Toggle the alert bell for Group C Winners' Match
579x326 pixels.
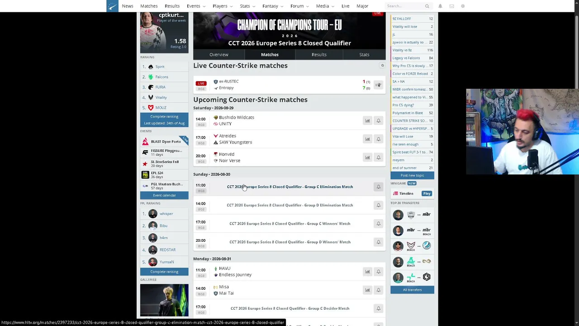379,224
